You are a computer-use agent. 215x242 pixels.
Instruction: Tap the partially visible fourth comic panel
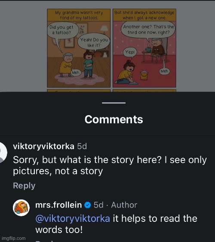144,90
